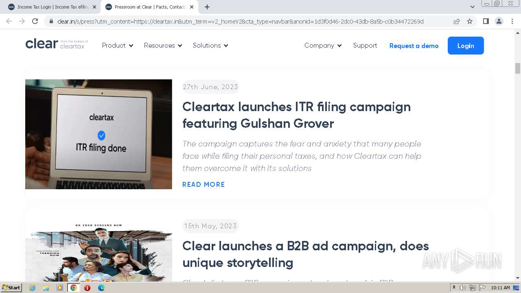Open Chrome three-dot menu
This screenshot has width=521, height=293.
click(512, 21)
